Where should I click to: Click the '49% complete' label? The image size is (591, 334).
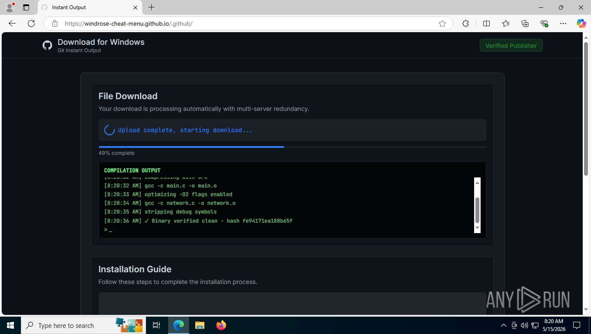(x=116, y=153)
